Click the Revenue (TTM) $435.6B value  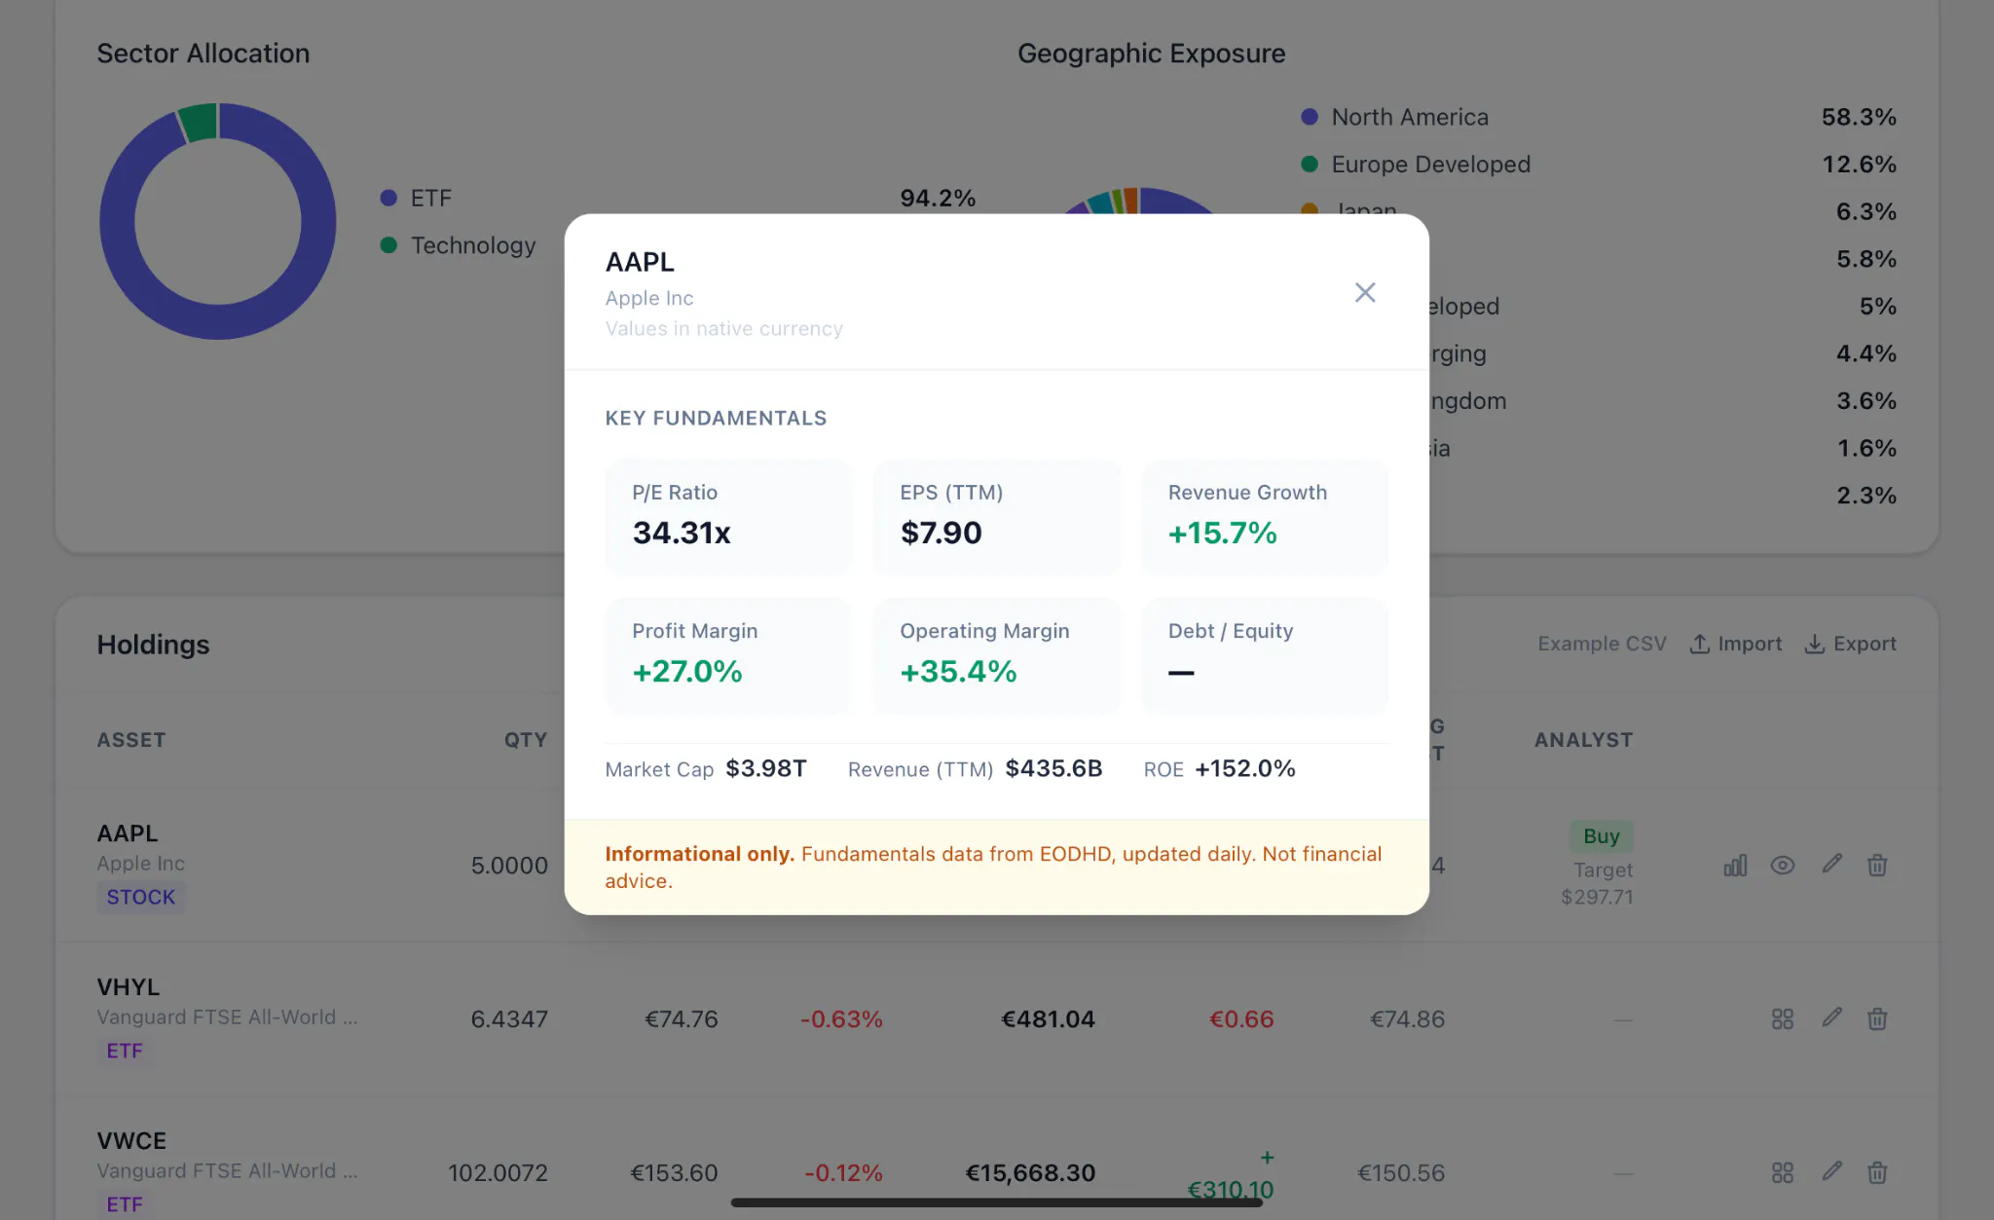coord(1053,768)
